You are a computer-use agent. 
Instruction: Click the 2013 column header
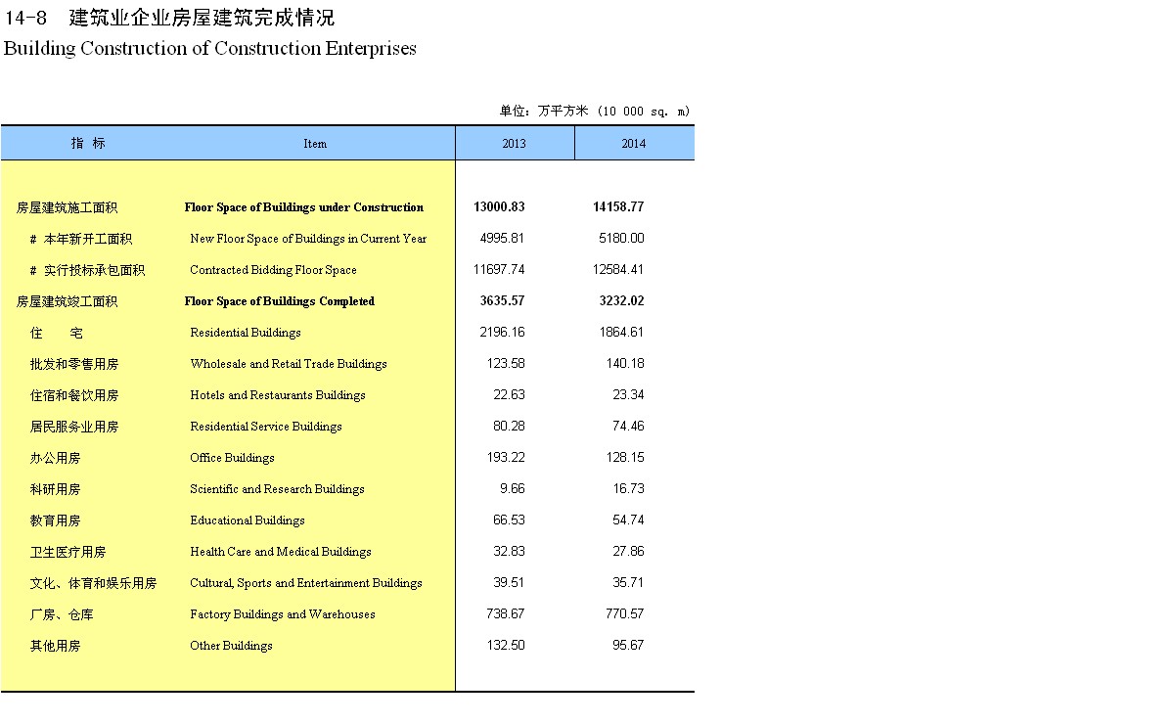pyautogui.click(x=514, y=144)
